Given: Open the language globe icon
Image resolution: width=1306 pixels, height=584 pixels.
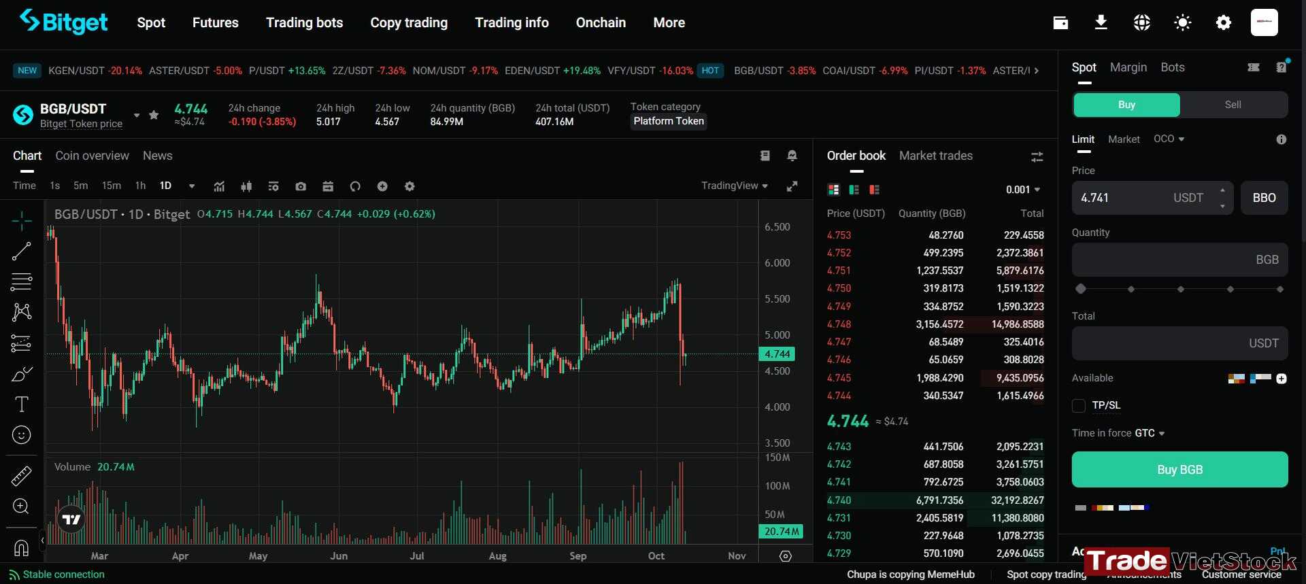Looking at the screenshot, I should (1142, 22).
